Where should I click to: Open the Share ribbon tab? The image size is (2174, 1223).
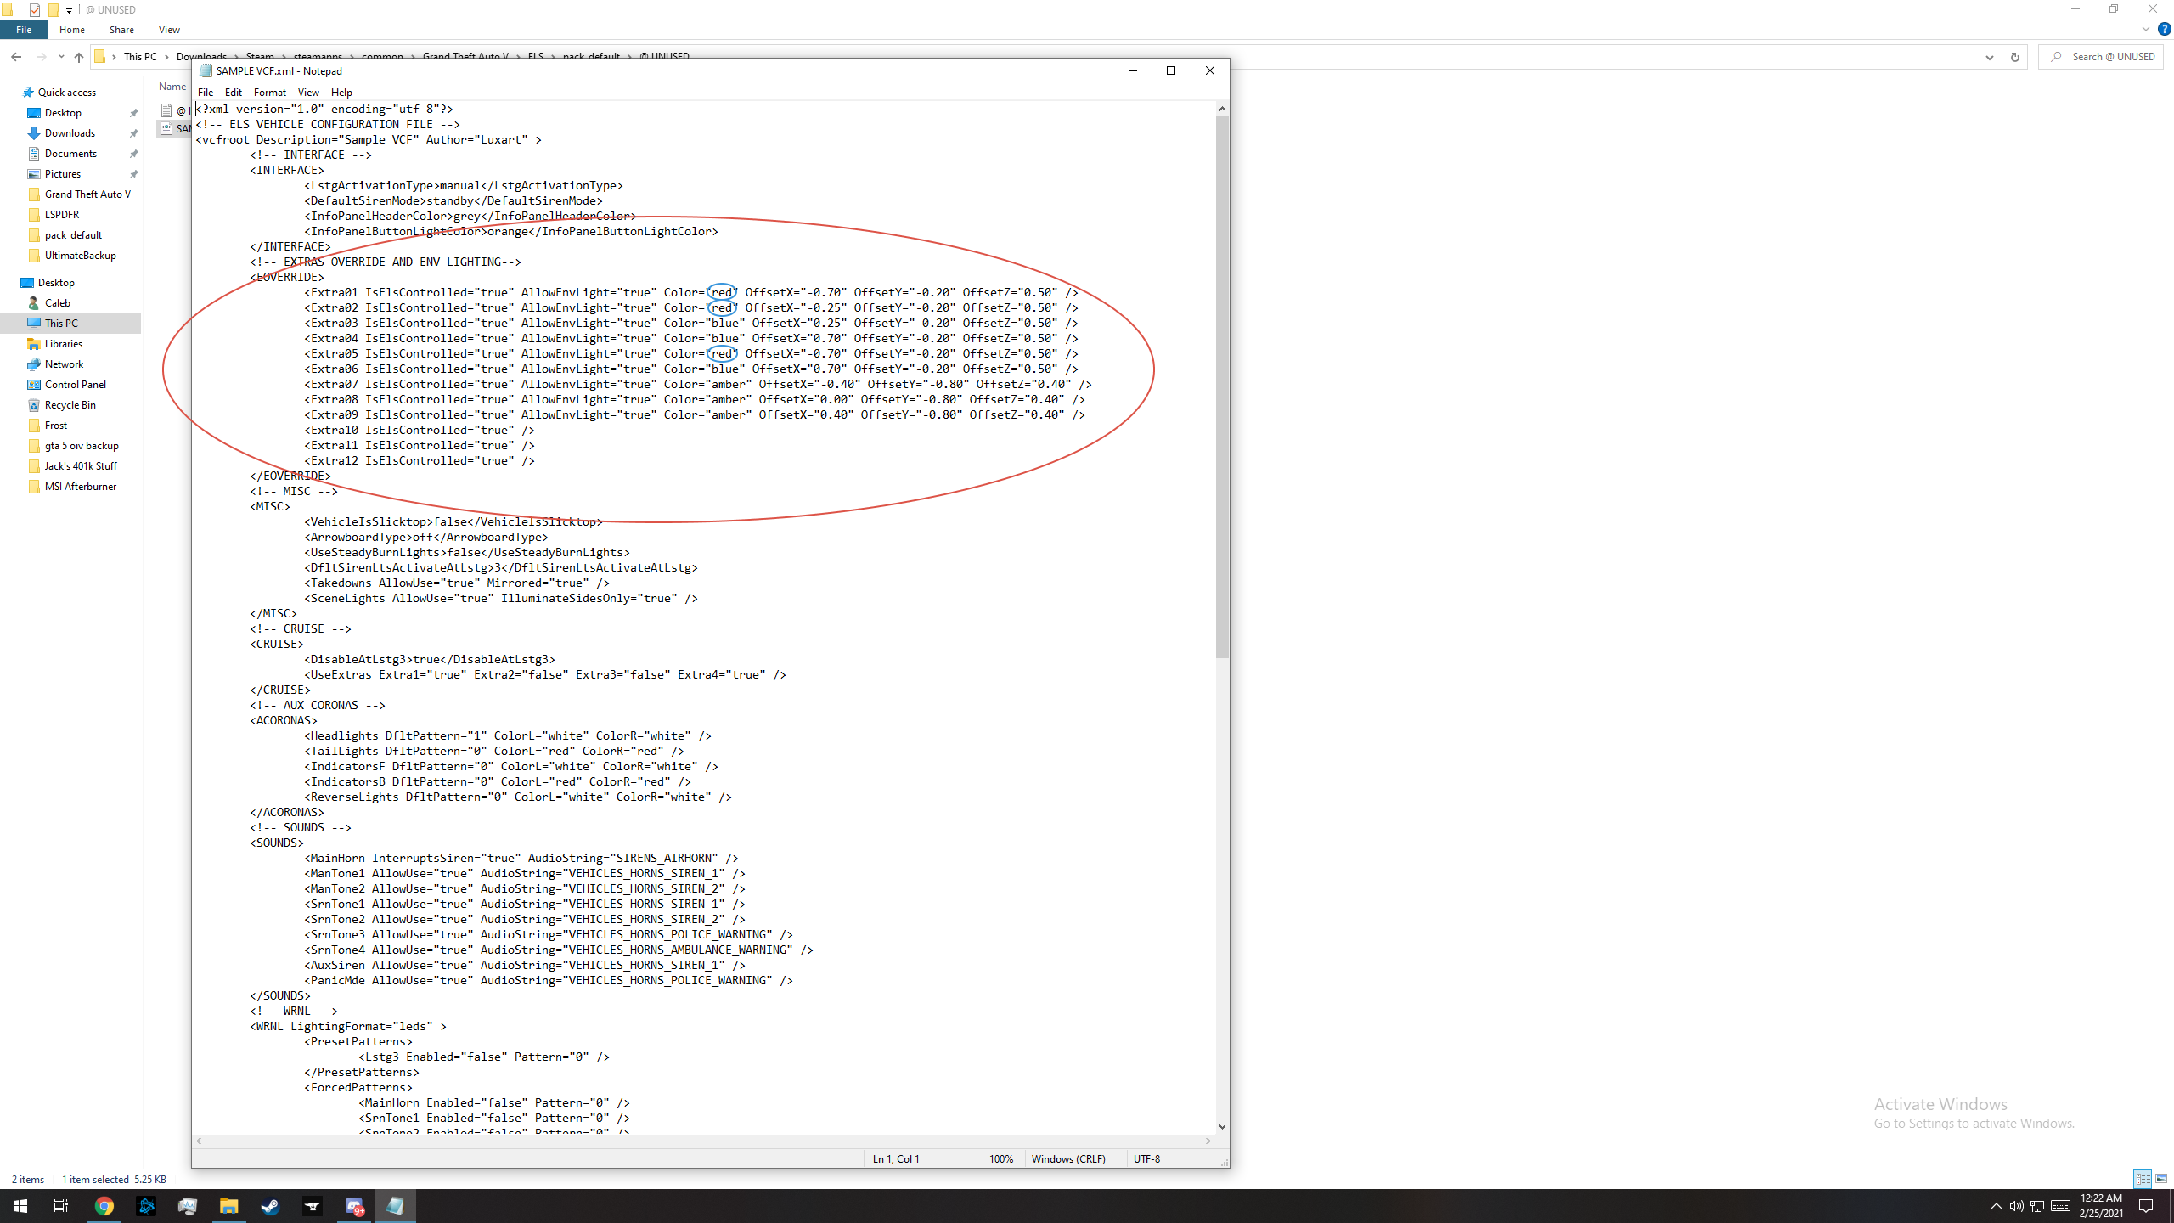(121, 30)
